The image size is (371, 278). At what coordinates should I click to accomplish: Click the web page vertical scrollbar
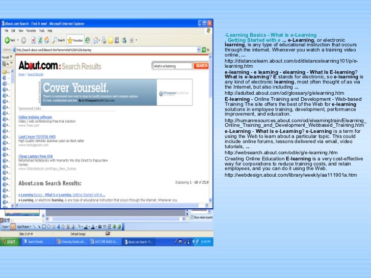pos(210,129)
